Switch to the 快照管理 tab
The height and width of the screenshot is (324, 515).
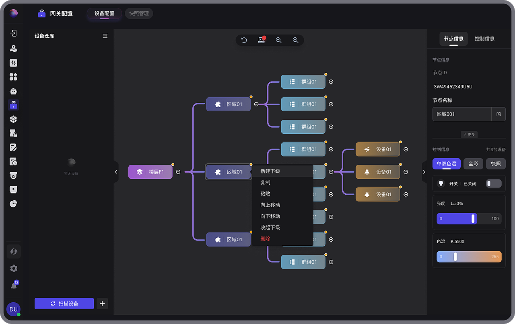(x=139, y=13)
